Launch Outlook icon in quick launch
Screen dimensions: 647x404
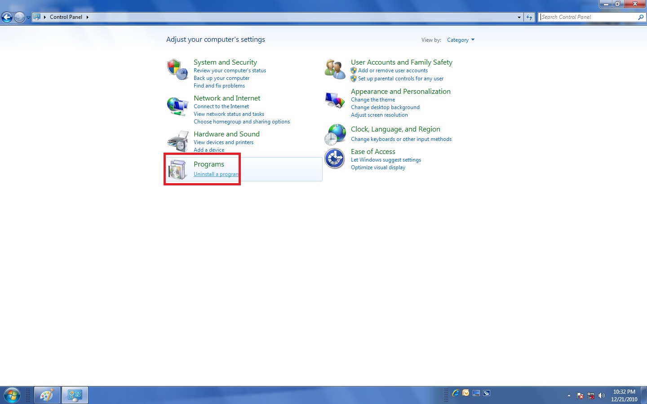[466, 393]
